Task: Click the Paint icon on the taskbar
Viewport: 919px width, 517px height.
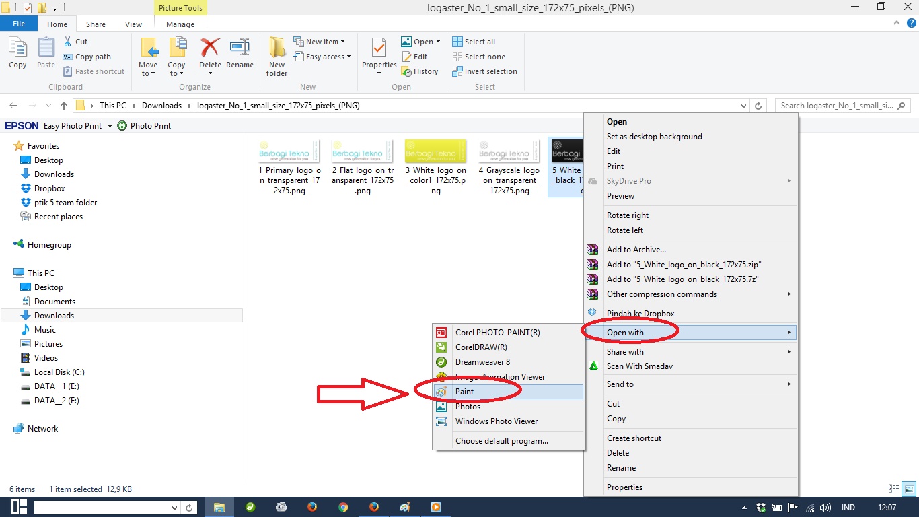Action: click(405, 507)
